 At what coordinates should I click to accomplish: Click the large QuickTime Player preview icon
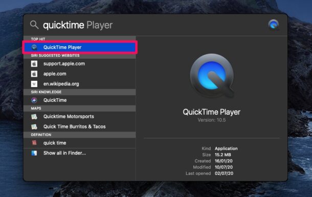click(212, 76)
